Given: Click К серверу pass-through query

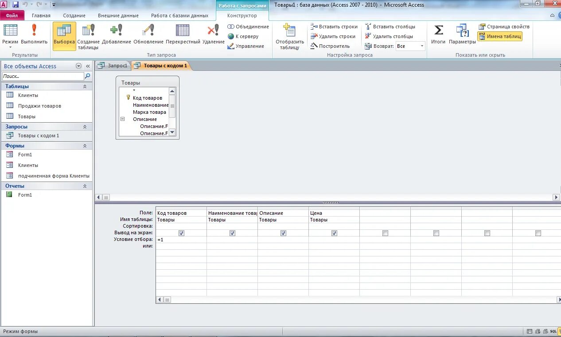Looking at the screenshot, I should (x=243, y=36).
